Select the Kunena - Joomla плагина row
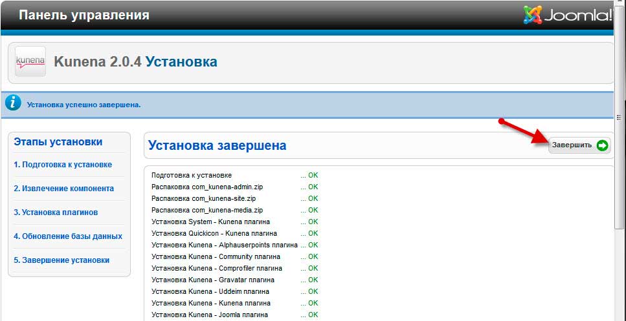Viewport: 626px width, 321px height. (x=235, y=315)
